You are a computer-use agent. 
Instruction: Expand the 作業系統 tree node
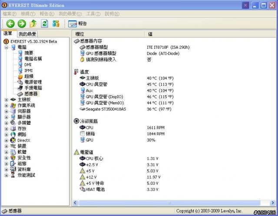pos(7,106)
